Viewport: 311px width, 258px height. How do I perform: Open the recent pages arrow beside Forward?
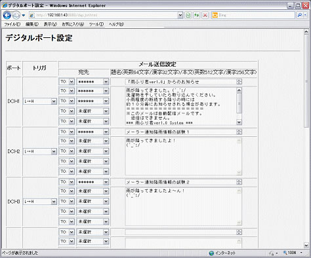[x=24, y=16]
